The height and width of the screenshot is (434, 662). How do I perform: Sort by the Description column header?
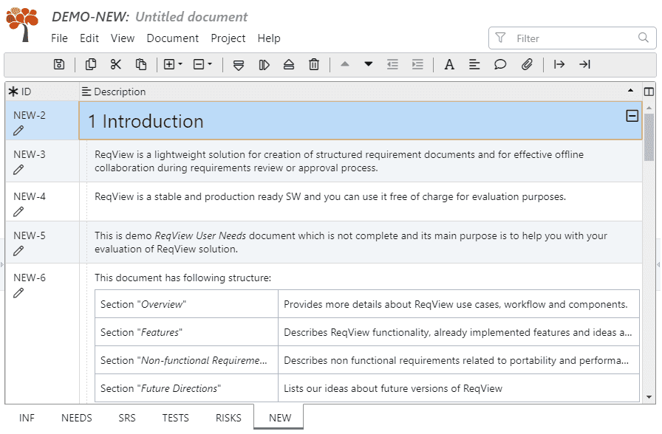(x=120, y=92)
